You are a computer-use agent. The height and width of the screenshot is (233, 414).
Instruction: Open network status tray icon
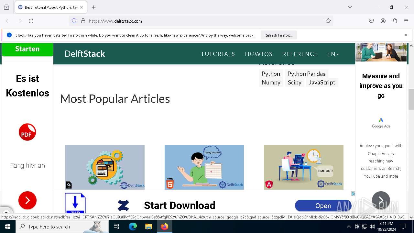(365, 227)
